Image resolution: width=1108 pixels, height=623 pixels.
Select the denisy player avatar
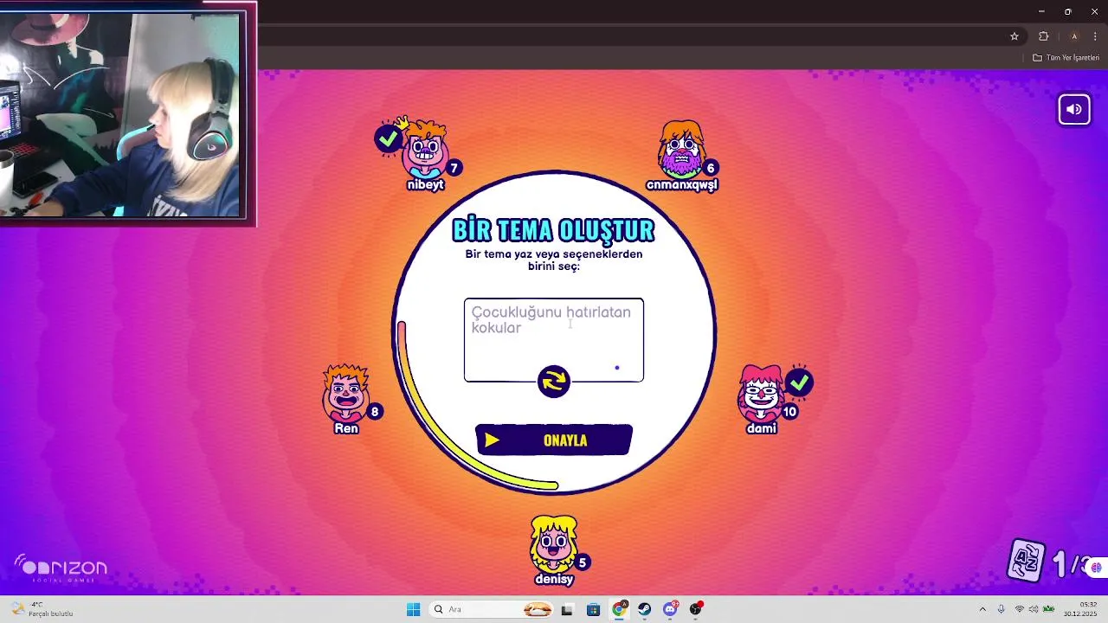pyautogui.click(x=554, y=543)
